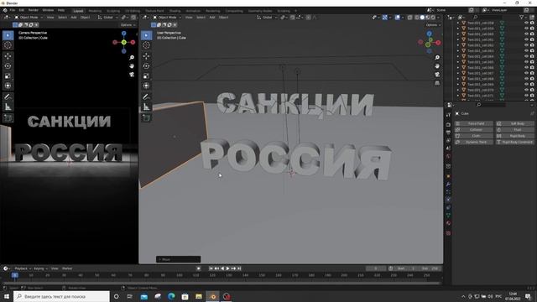Hide Text.001_cell.070 with its eye icon
Image resolution: width=537 pixels, height=302 pixels.
(x=526, y=90)
